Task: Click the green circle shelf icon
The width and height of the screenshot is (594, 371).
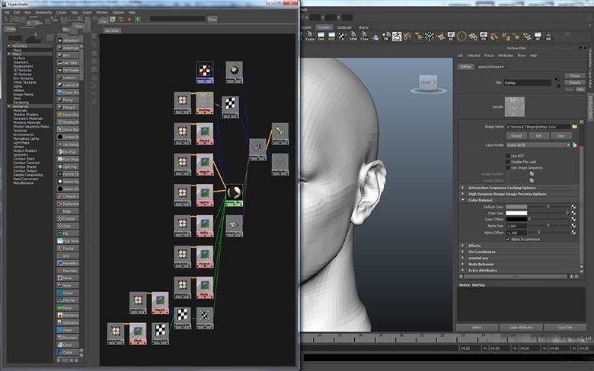Action: [x=461, y=36]
